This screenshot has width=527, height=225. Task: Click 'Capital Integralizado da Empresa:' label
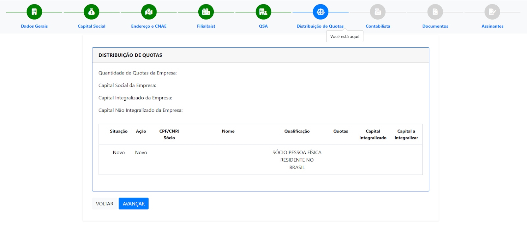135,98
